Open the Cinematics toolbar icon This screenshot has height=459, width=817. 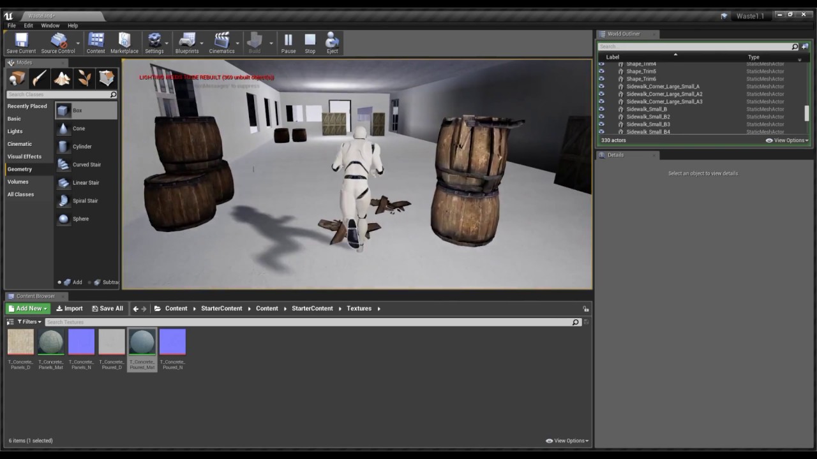[221, 43]
